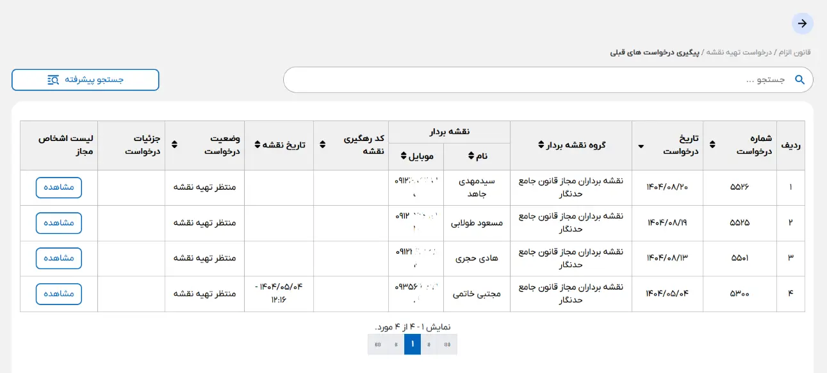Go to last page in pagination

click(x=377, y=344)
